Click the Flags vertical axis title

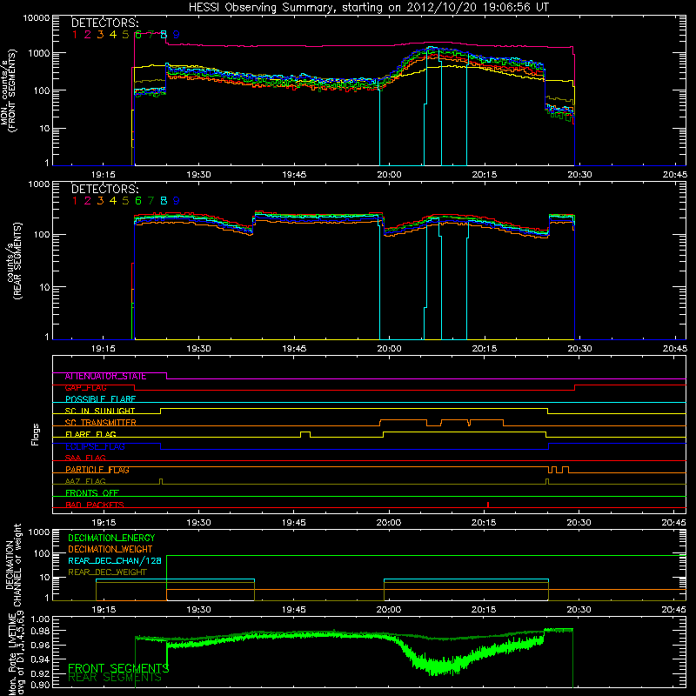(x=36, y=434)
